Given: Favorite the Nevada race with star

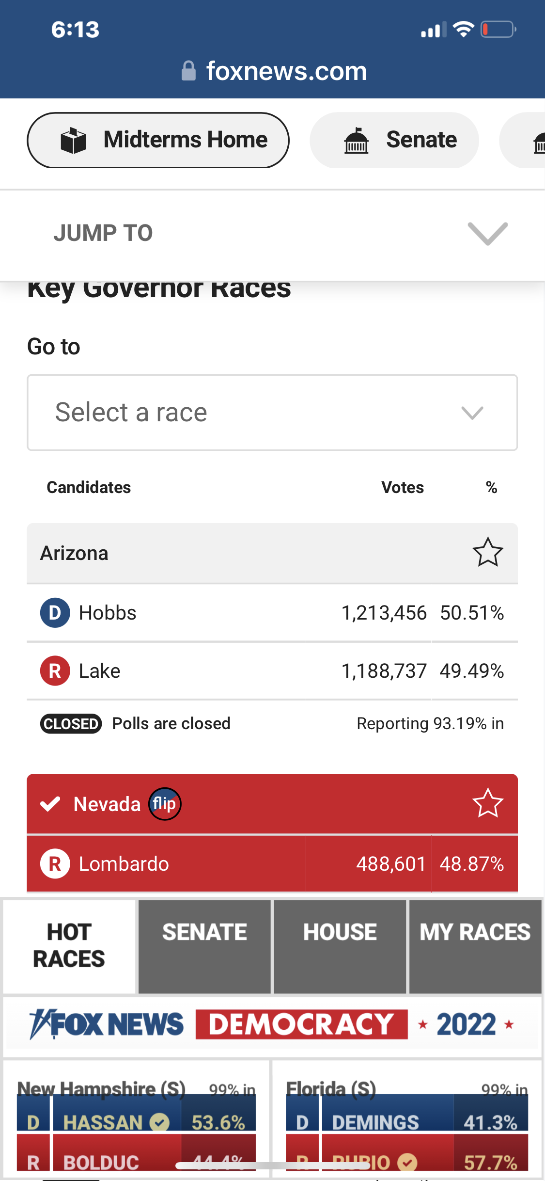Looking at the screenshot, I should point(487,803).
